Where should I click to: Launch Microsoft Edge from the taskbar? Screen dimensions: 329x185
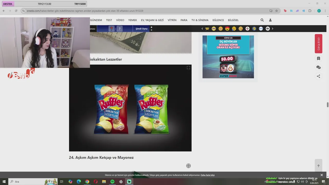(x=79, y=182)
